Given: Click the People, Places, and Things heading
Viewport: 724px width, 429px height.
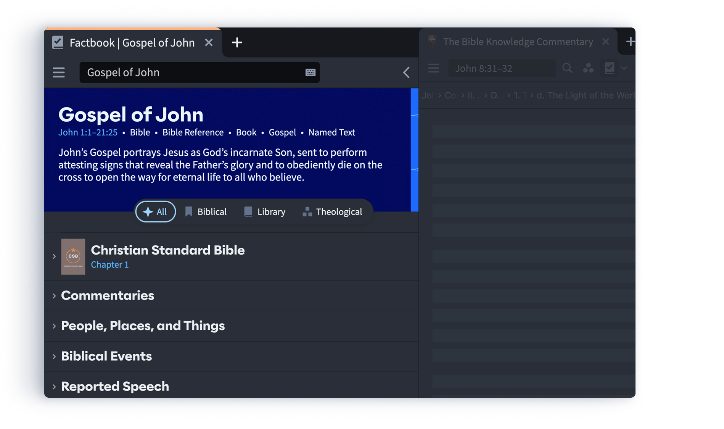Looking at the screenshot, I should [143, 326].
